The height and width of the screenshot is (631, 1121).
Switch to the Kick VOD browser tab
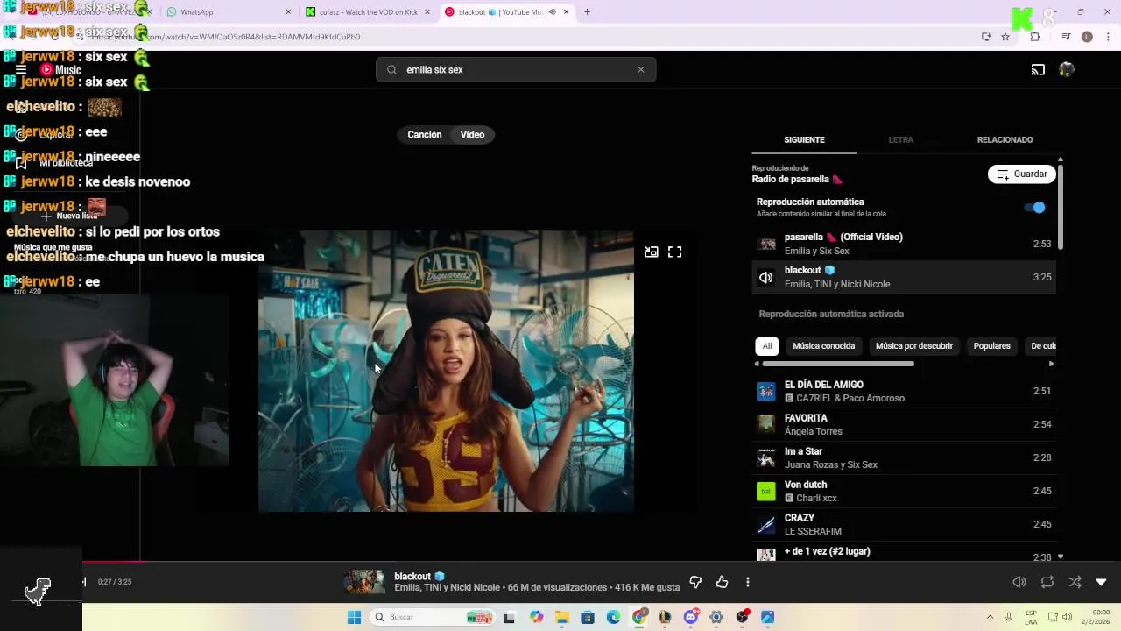click(x=368, y=12)
